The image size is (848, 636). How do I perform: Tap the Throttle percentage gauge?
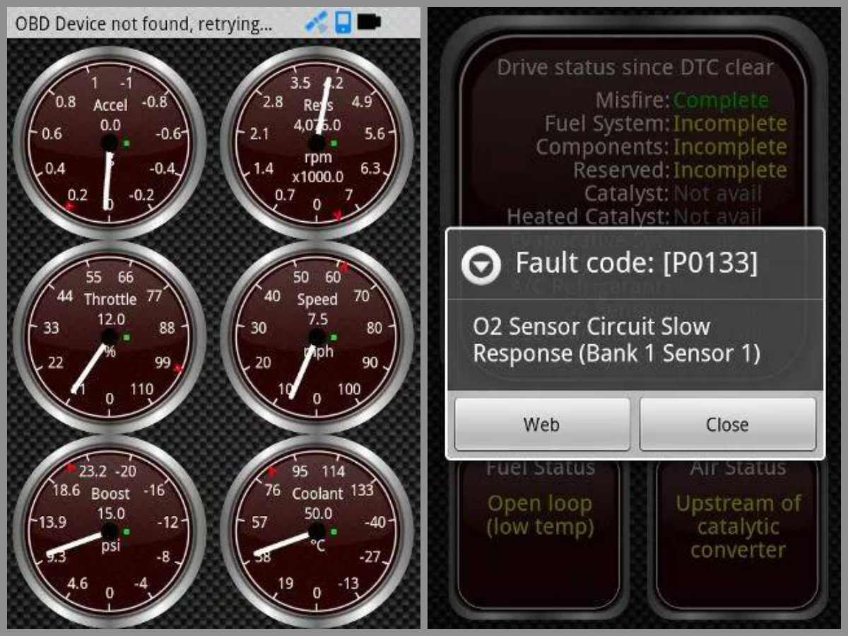110,336
